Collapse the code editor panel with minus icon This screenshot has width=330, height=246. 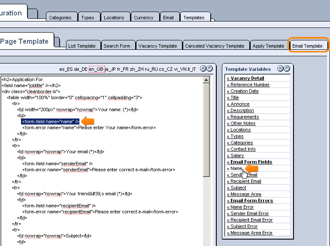coord(203,69)
